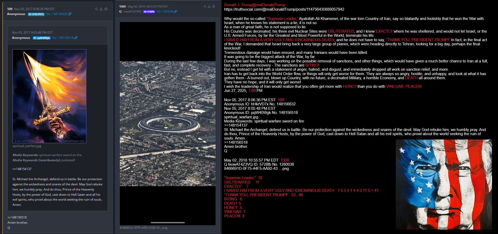Click the 'Media Keywords Contributor(s): justkeke8' line
Screen dimensions: 498x234
pyautogui.click(x=44, y=160)
